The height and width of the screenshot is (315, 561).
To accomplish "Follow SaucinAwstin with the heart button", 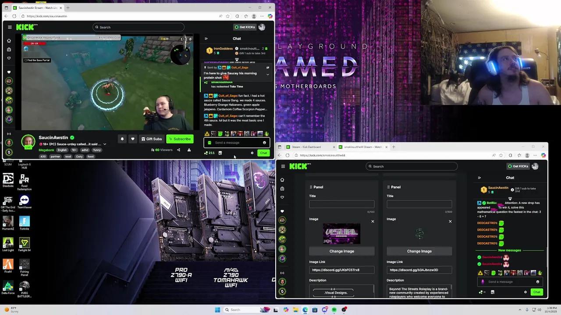I will (133, 139).
